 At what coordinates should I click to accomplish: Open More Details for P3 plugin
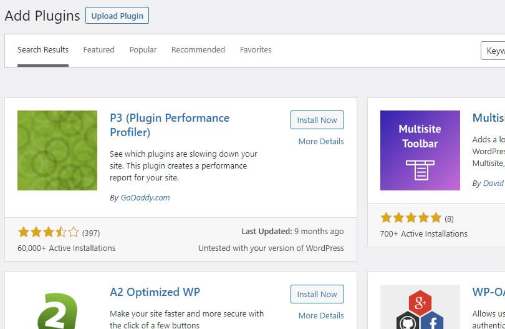coord(321,141)
